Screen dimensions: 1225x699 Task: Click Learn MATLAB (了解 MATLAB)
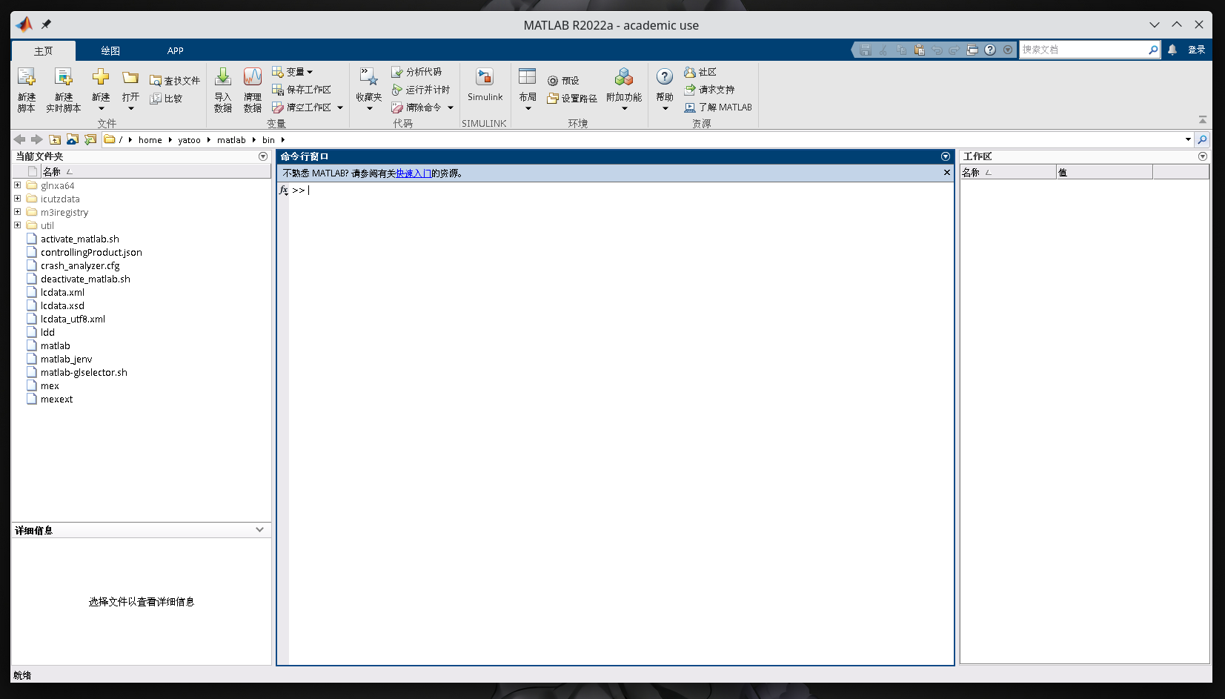click(718, 107)
